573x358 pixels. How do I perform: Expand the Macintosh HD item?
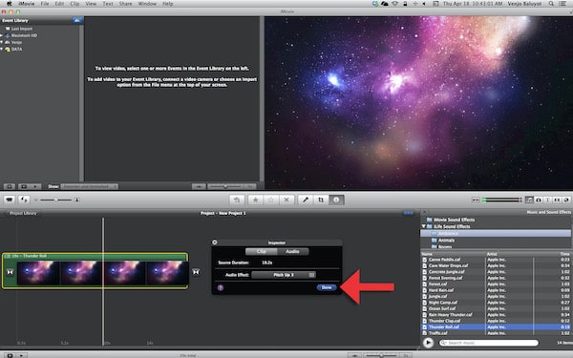pos(2,35)
